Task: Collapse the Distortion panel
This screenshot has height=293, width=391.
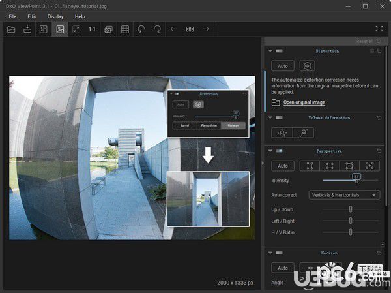Action: [x=270, y=51]
